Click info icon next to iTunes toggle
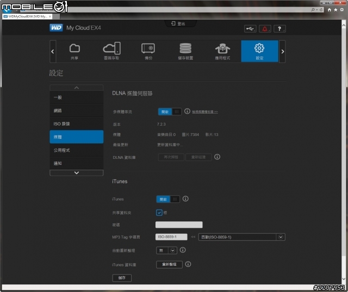This screenshot has width=348, height=292. 185,198
